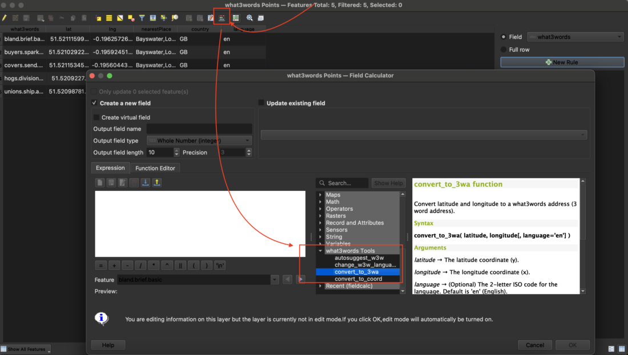Invert the feature selection

(120, 18)
